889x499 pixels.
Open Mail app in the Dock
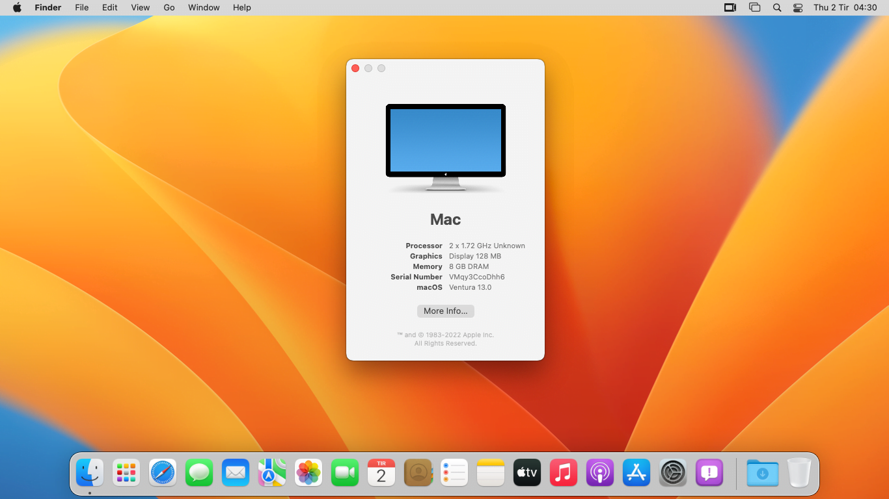click(x=236, y=472)
